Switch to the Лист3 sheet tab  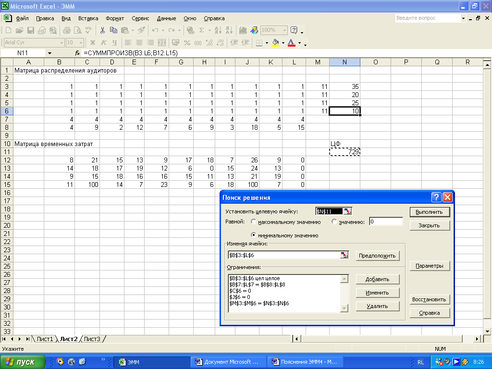92,339
